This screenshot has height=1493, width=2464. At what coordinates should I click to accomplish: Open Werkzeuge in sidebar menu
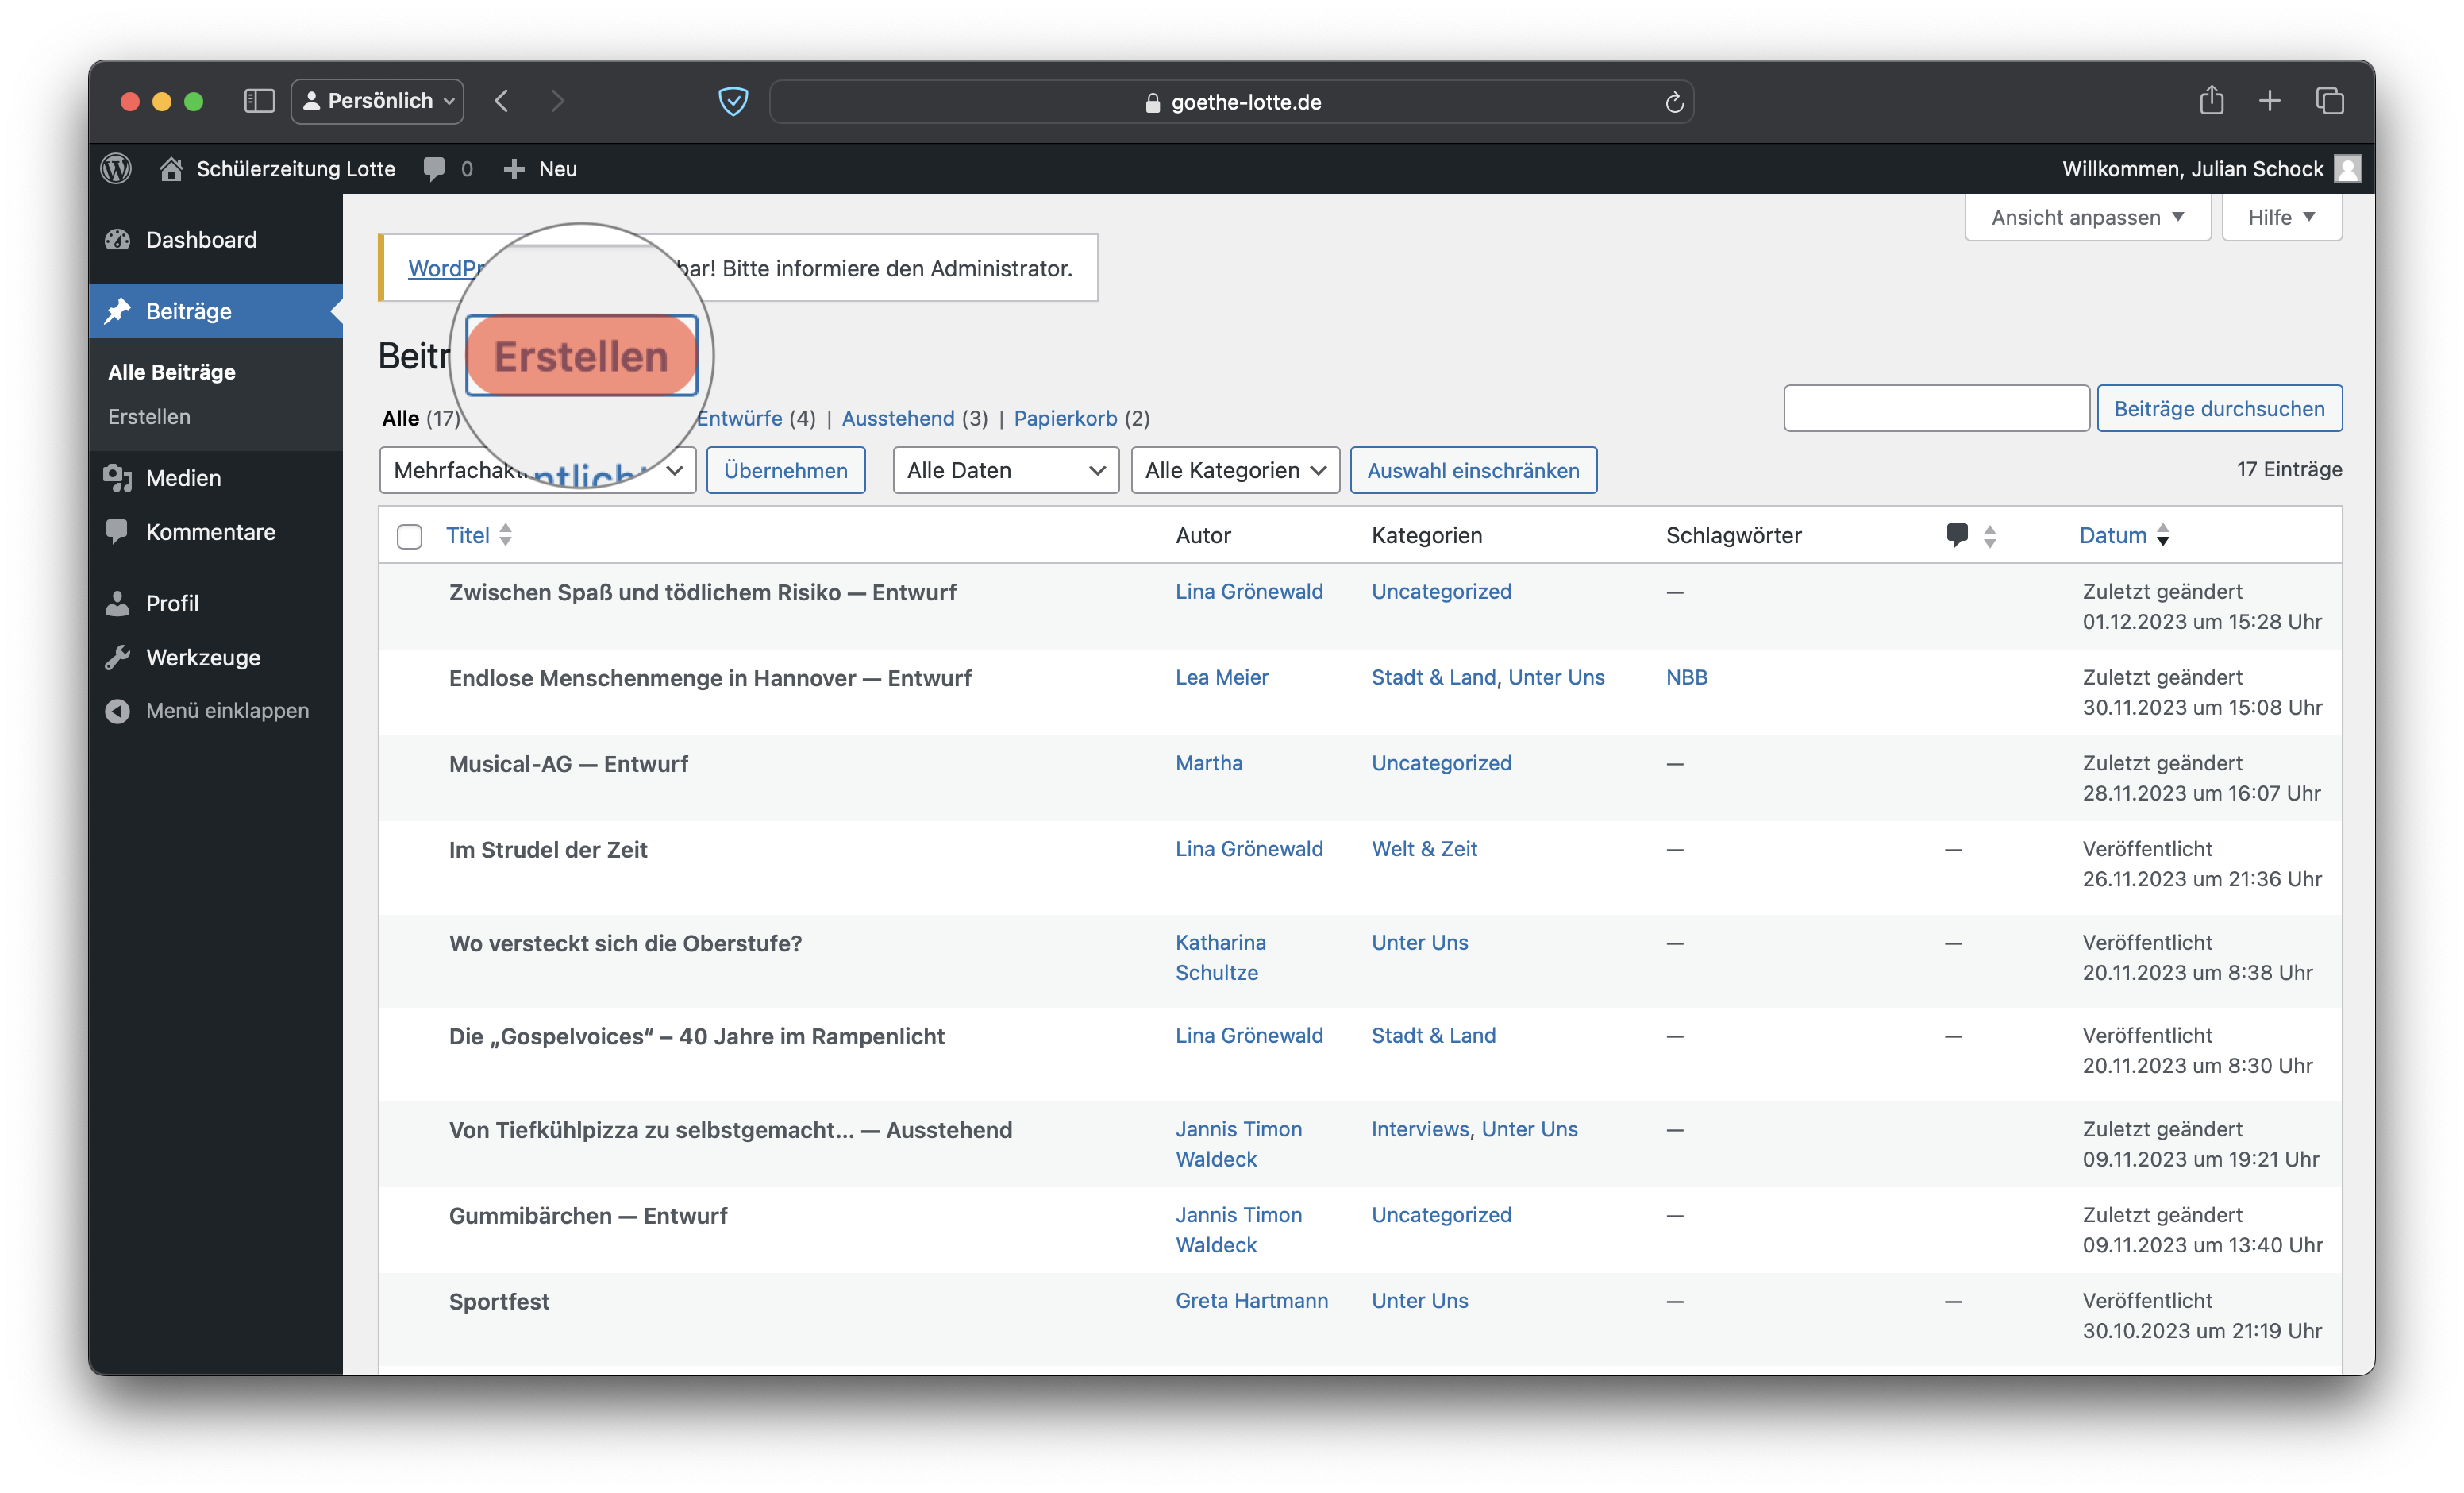[x=203, y=658]
